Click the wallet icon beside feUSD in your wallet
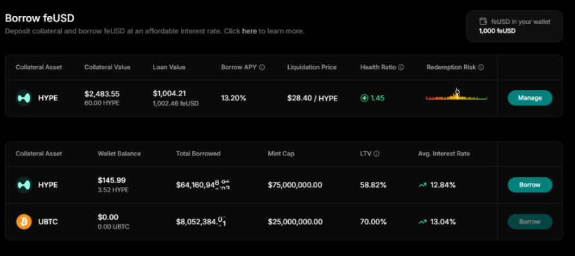Screen dimensions: 575x256 483,22
